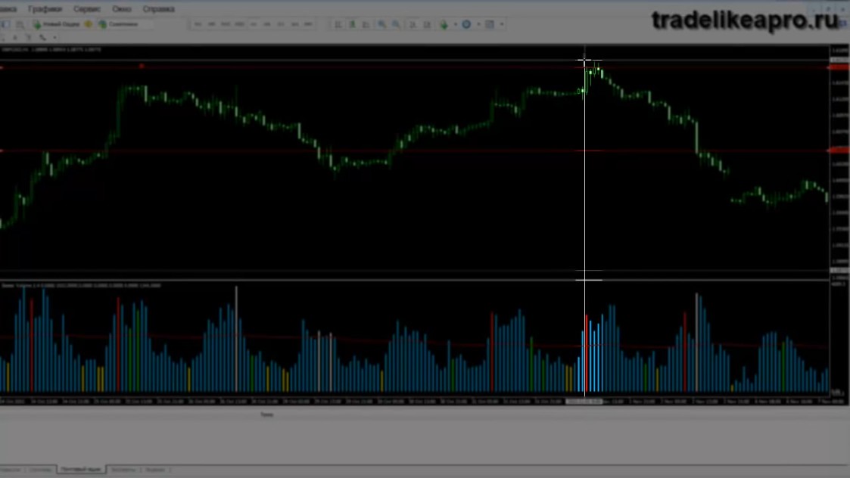Click the green indicators list icon

[444, 24]
